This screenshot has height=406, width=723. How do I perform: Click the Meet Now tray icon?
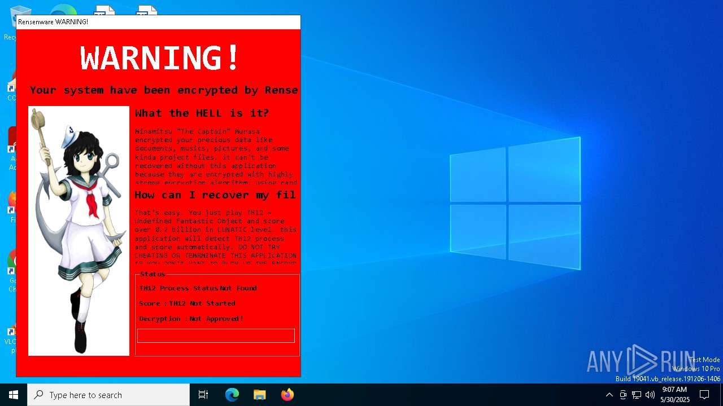(x=623, y=395)
